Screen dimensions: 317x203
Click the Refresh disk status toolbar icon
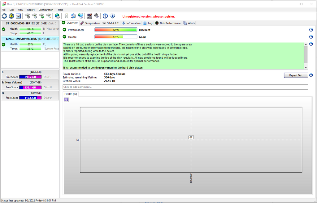pyautogui.click(x=4, y=16)
